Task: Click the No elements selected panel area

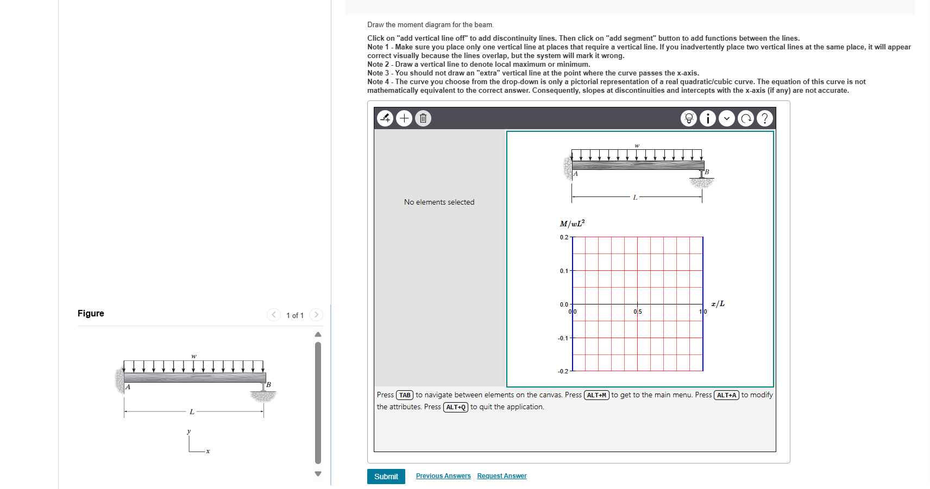Action: [439, 202]
